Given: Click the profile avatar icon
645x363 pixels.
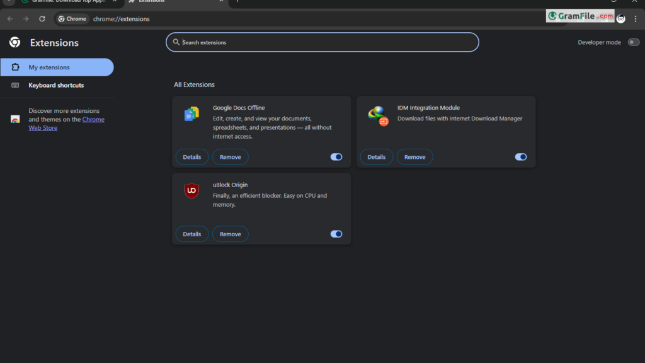Looking at the screenshot, I should pos(620,19).
